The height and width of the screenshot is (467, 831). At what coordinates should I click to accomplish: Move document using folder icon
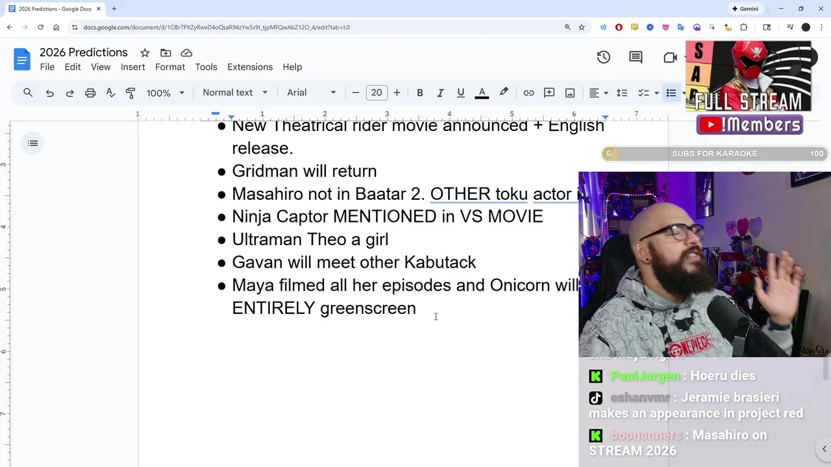coord(166,53)
